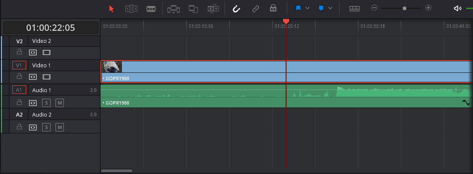Image resolution: width=473 pixels, height=174 pixels.
Task: Toggle the Linked Selection chain icon
Action: pyautogui.click(x=255, y=9)
